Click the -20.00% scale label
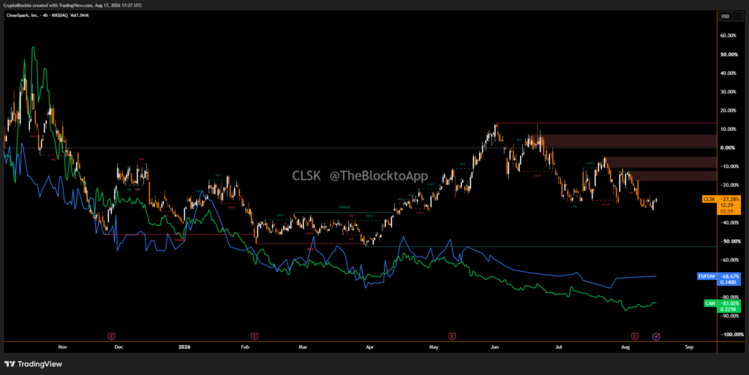Image resolution: width=749 pixels, height=375 pixels. point(728,185)
